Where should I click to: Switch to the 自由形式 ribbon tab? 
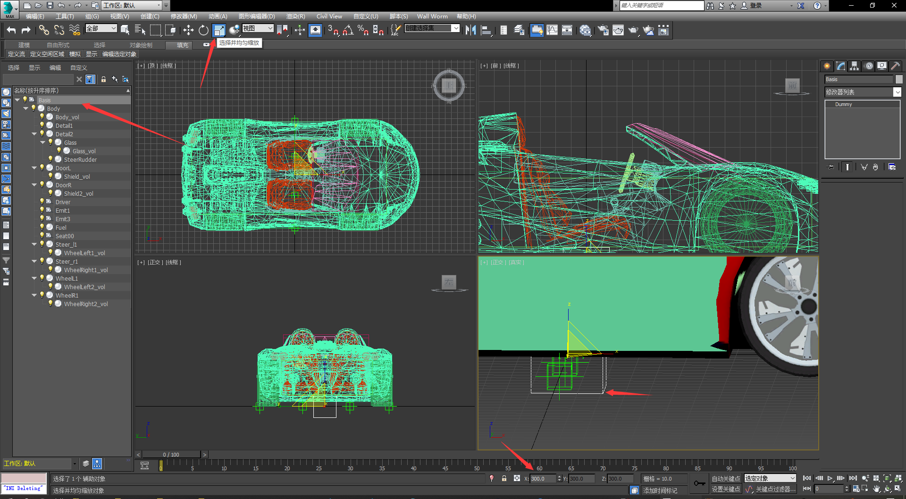tap(58, 45)
